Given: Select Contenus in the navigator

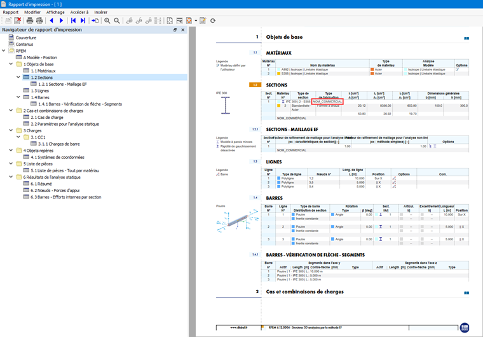Looking at the screenshot, I should click(24, 44).
